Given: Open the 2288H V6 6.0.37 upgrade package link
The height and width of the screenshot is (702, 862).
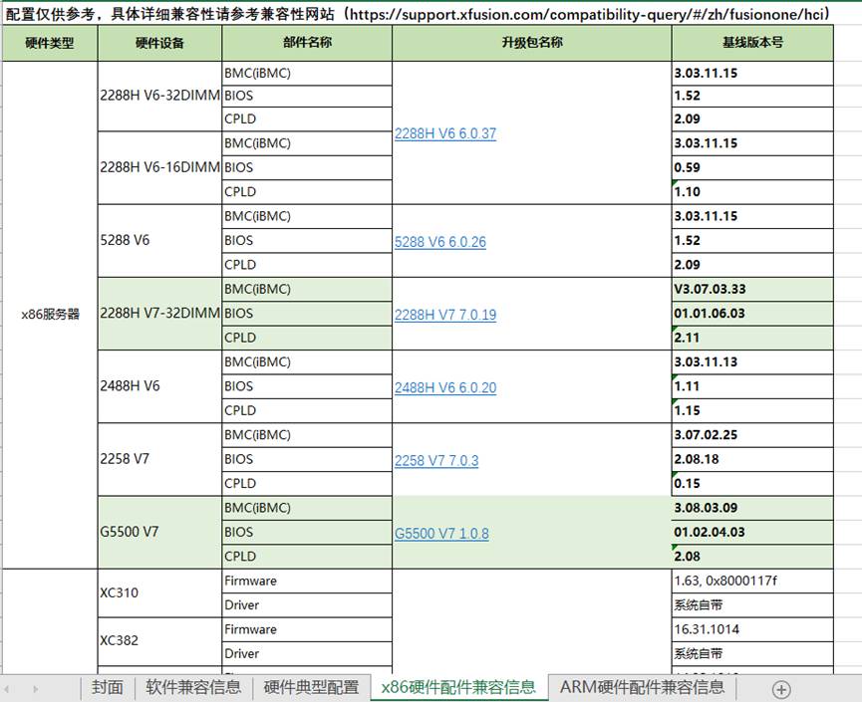Looking at the screenshot, I should click(x=445, y=133).
